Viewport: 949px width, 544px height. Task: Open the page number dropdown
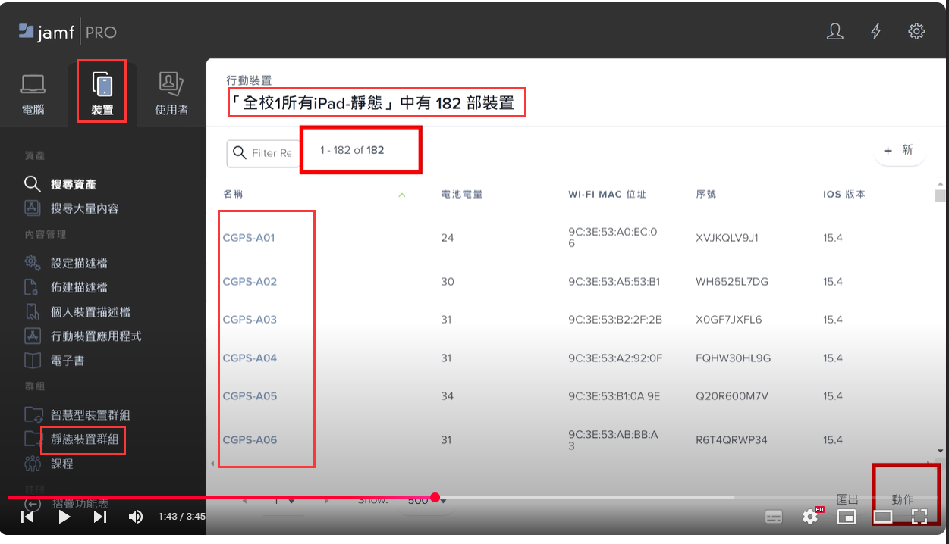tap(284, 501)
